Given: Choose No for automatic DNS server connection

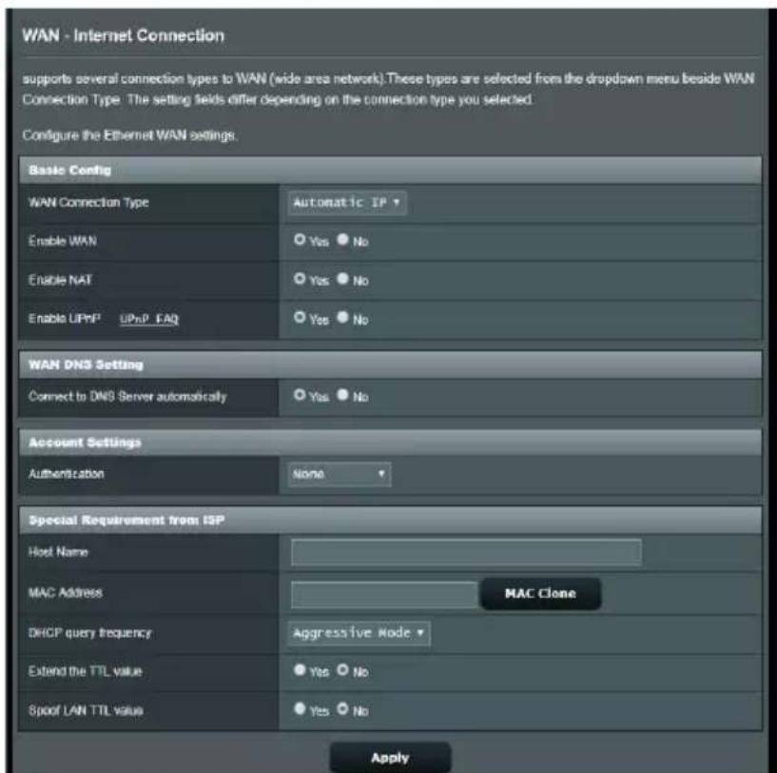Looking at the screenshot, I should pyautogui.click(x=342, y=395).
